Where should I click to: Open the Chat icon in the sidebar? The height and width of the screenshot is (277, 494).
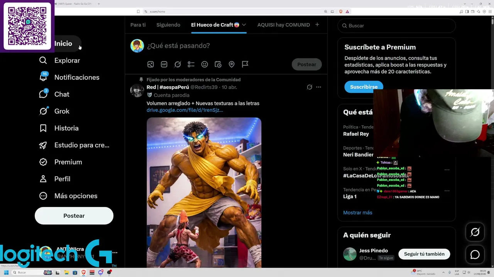(x=43, y=94)
